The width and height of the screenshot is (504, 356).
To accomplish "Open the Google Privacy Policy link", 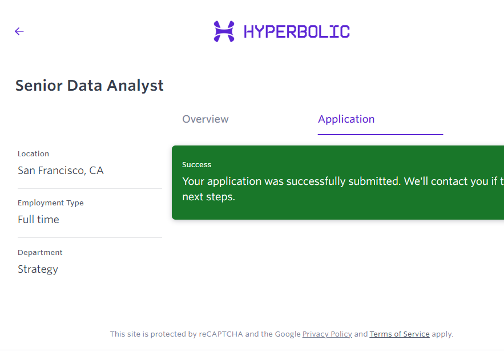I will click(x=327, y=334).
